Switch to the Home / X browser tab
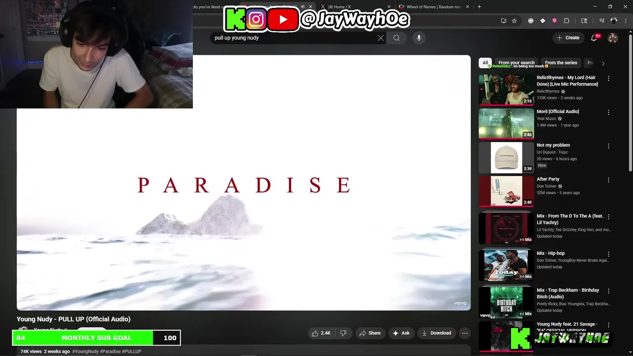This screenshot has height=356, width=633. (x=354, y=7)
